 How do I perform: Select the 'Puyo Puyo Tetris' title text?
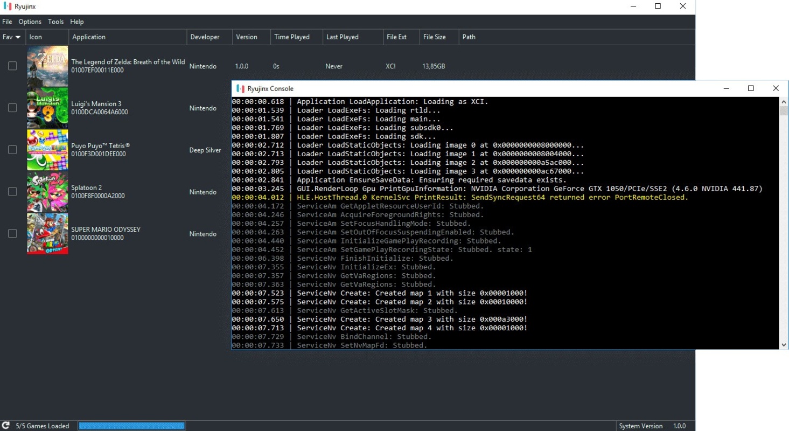pos(101,146)
